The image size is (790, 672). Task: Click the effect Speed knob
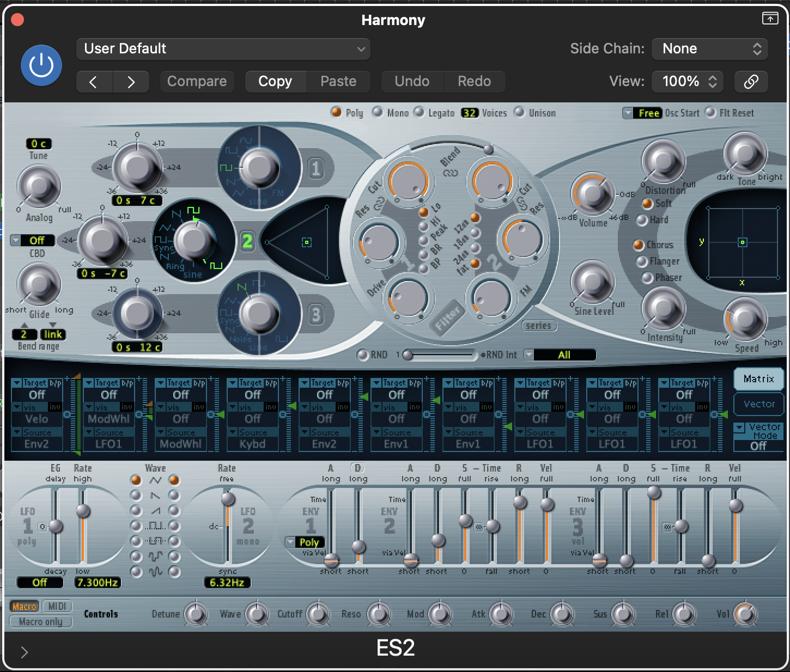[745, 319]
